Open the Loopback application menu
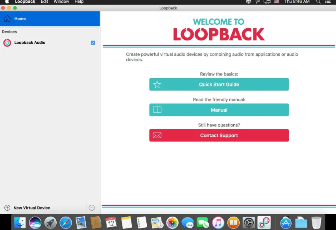Viewport: 336px width, 230px height. [25, 2]
